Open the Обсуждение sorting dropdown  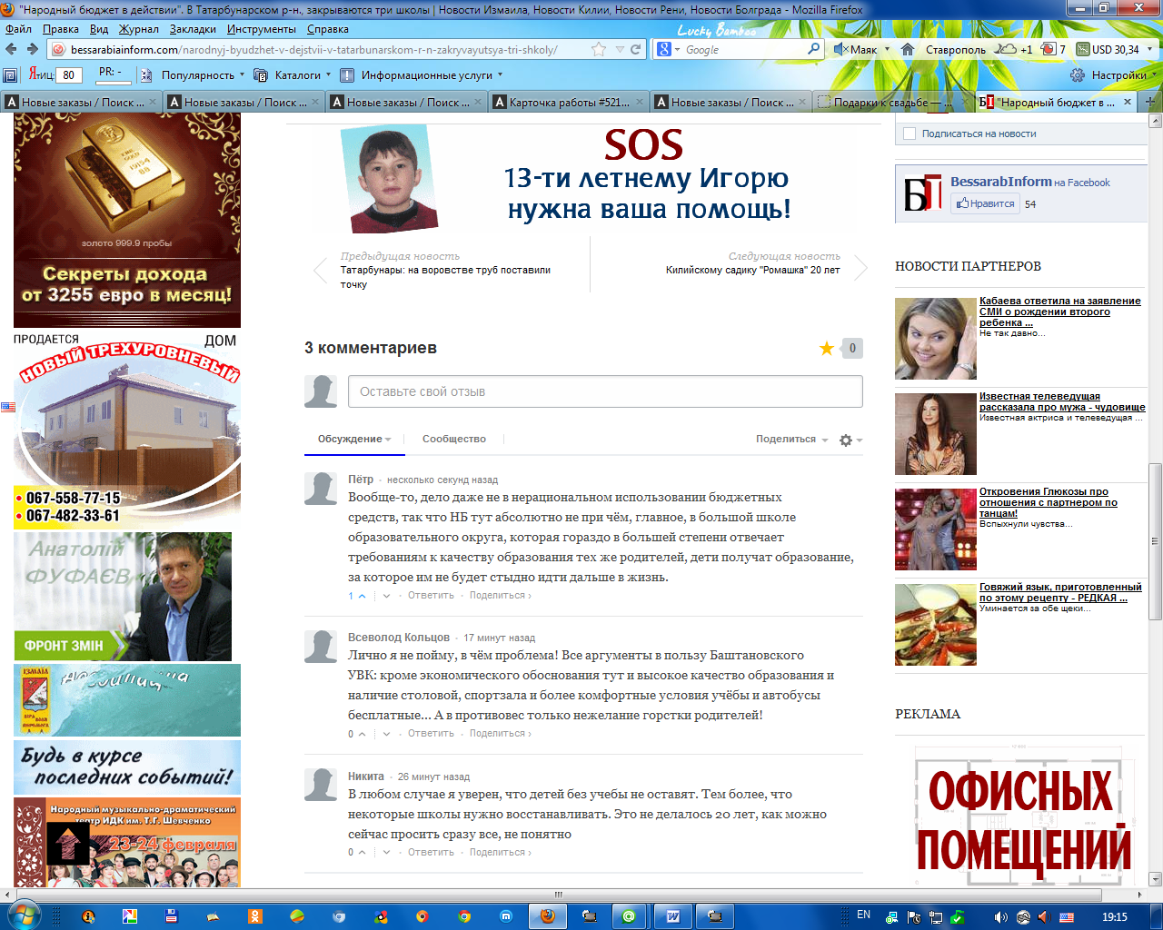click(x=354, y=439)
